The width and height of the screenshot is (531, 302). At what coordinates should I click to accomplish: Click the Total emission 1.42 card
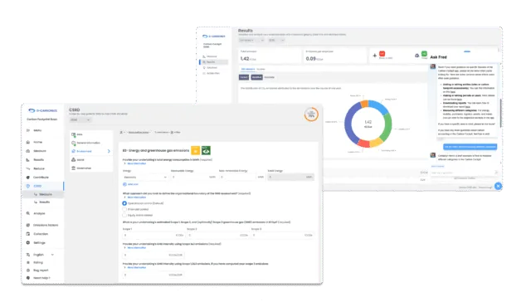[x=270, y=56]
